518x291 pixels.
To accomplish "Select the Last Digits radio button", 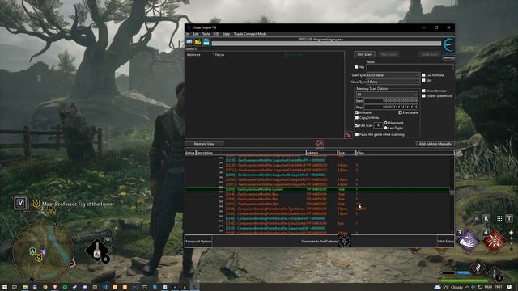I will coord(385,128).
